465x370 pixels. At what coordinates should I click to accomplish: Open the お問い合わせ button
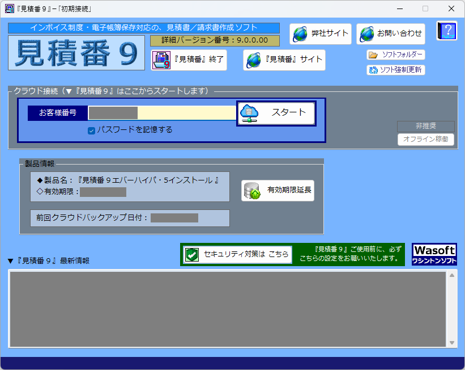point(391,34)
